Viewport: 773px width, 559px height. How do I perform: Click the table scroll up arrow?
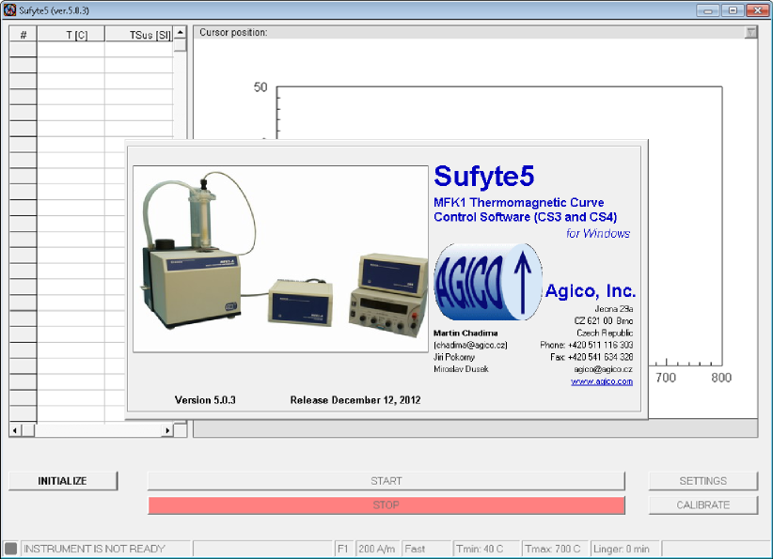181,33
